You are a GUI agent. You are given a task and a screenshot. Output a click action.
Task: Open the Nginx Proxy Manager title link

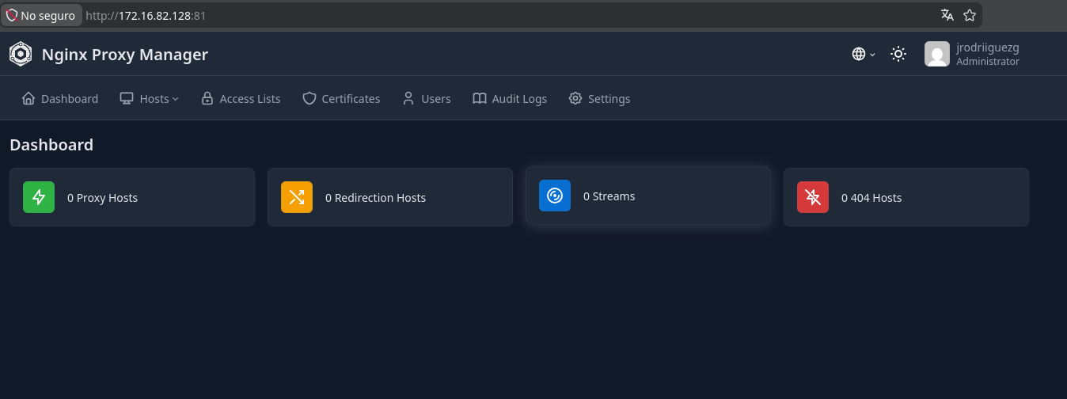click(124, 55)
